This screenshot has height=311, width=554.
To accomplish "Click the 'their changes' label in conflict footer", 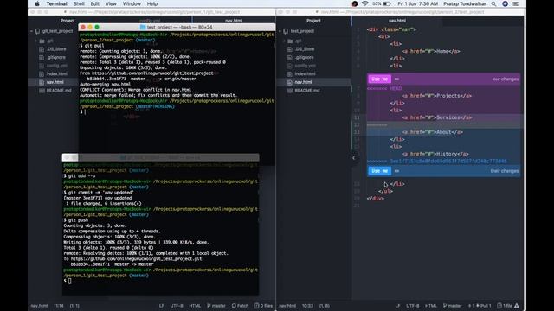I will point(504,171).
